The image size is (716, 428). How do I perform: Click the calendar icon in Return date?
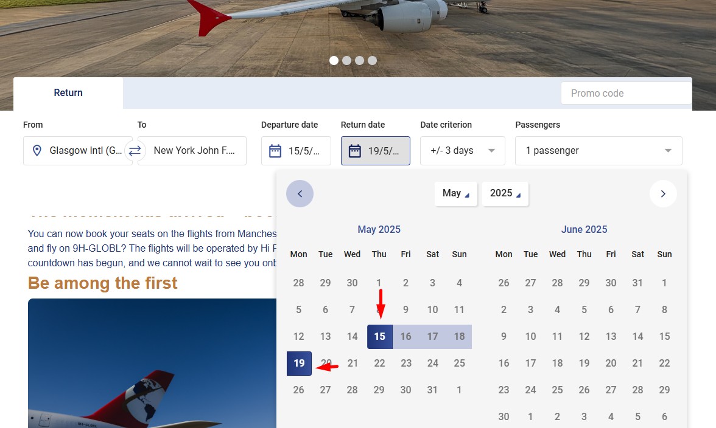coord(355,151)
